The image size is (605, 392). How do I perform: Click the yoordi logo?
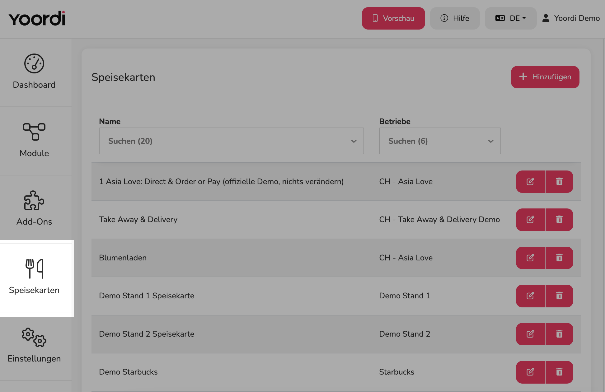37,18
